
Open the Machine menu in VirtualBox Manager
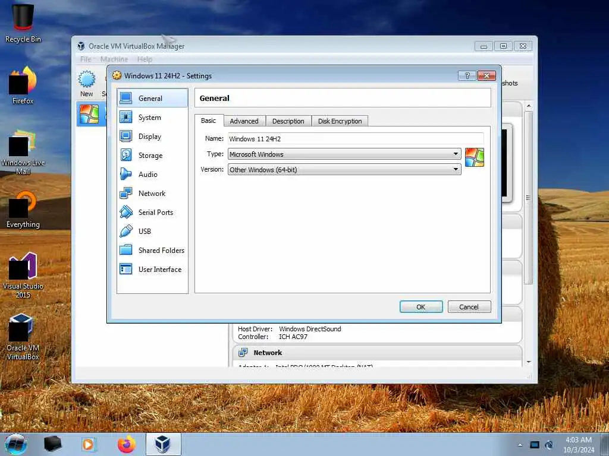[114, 59]
